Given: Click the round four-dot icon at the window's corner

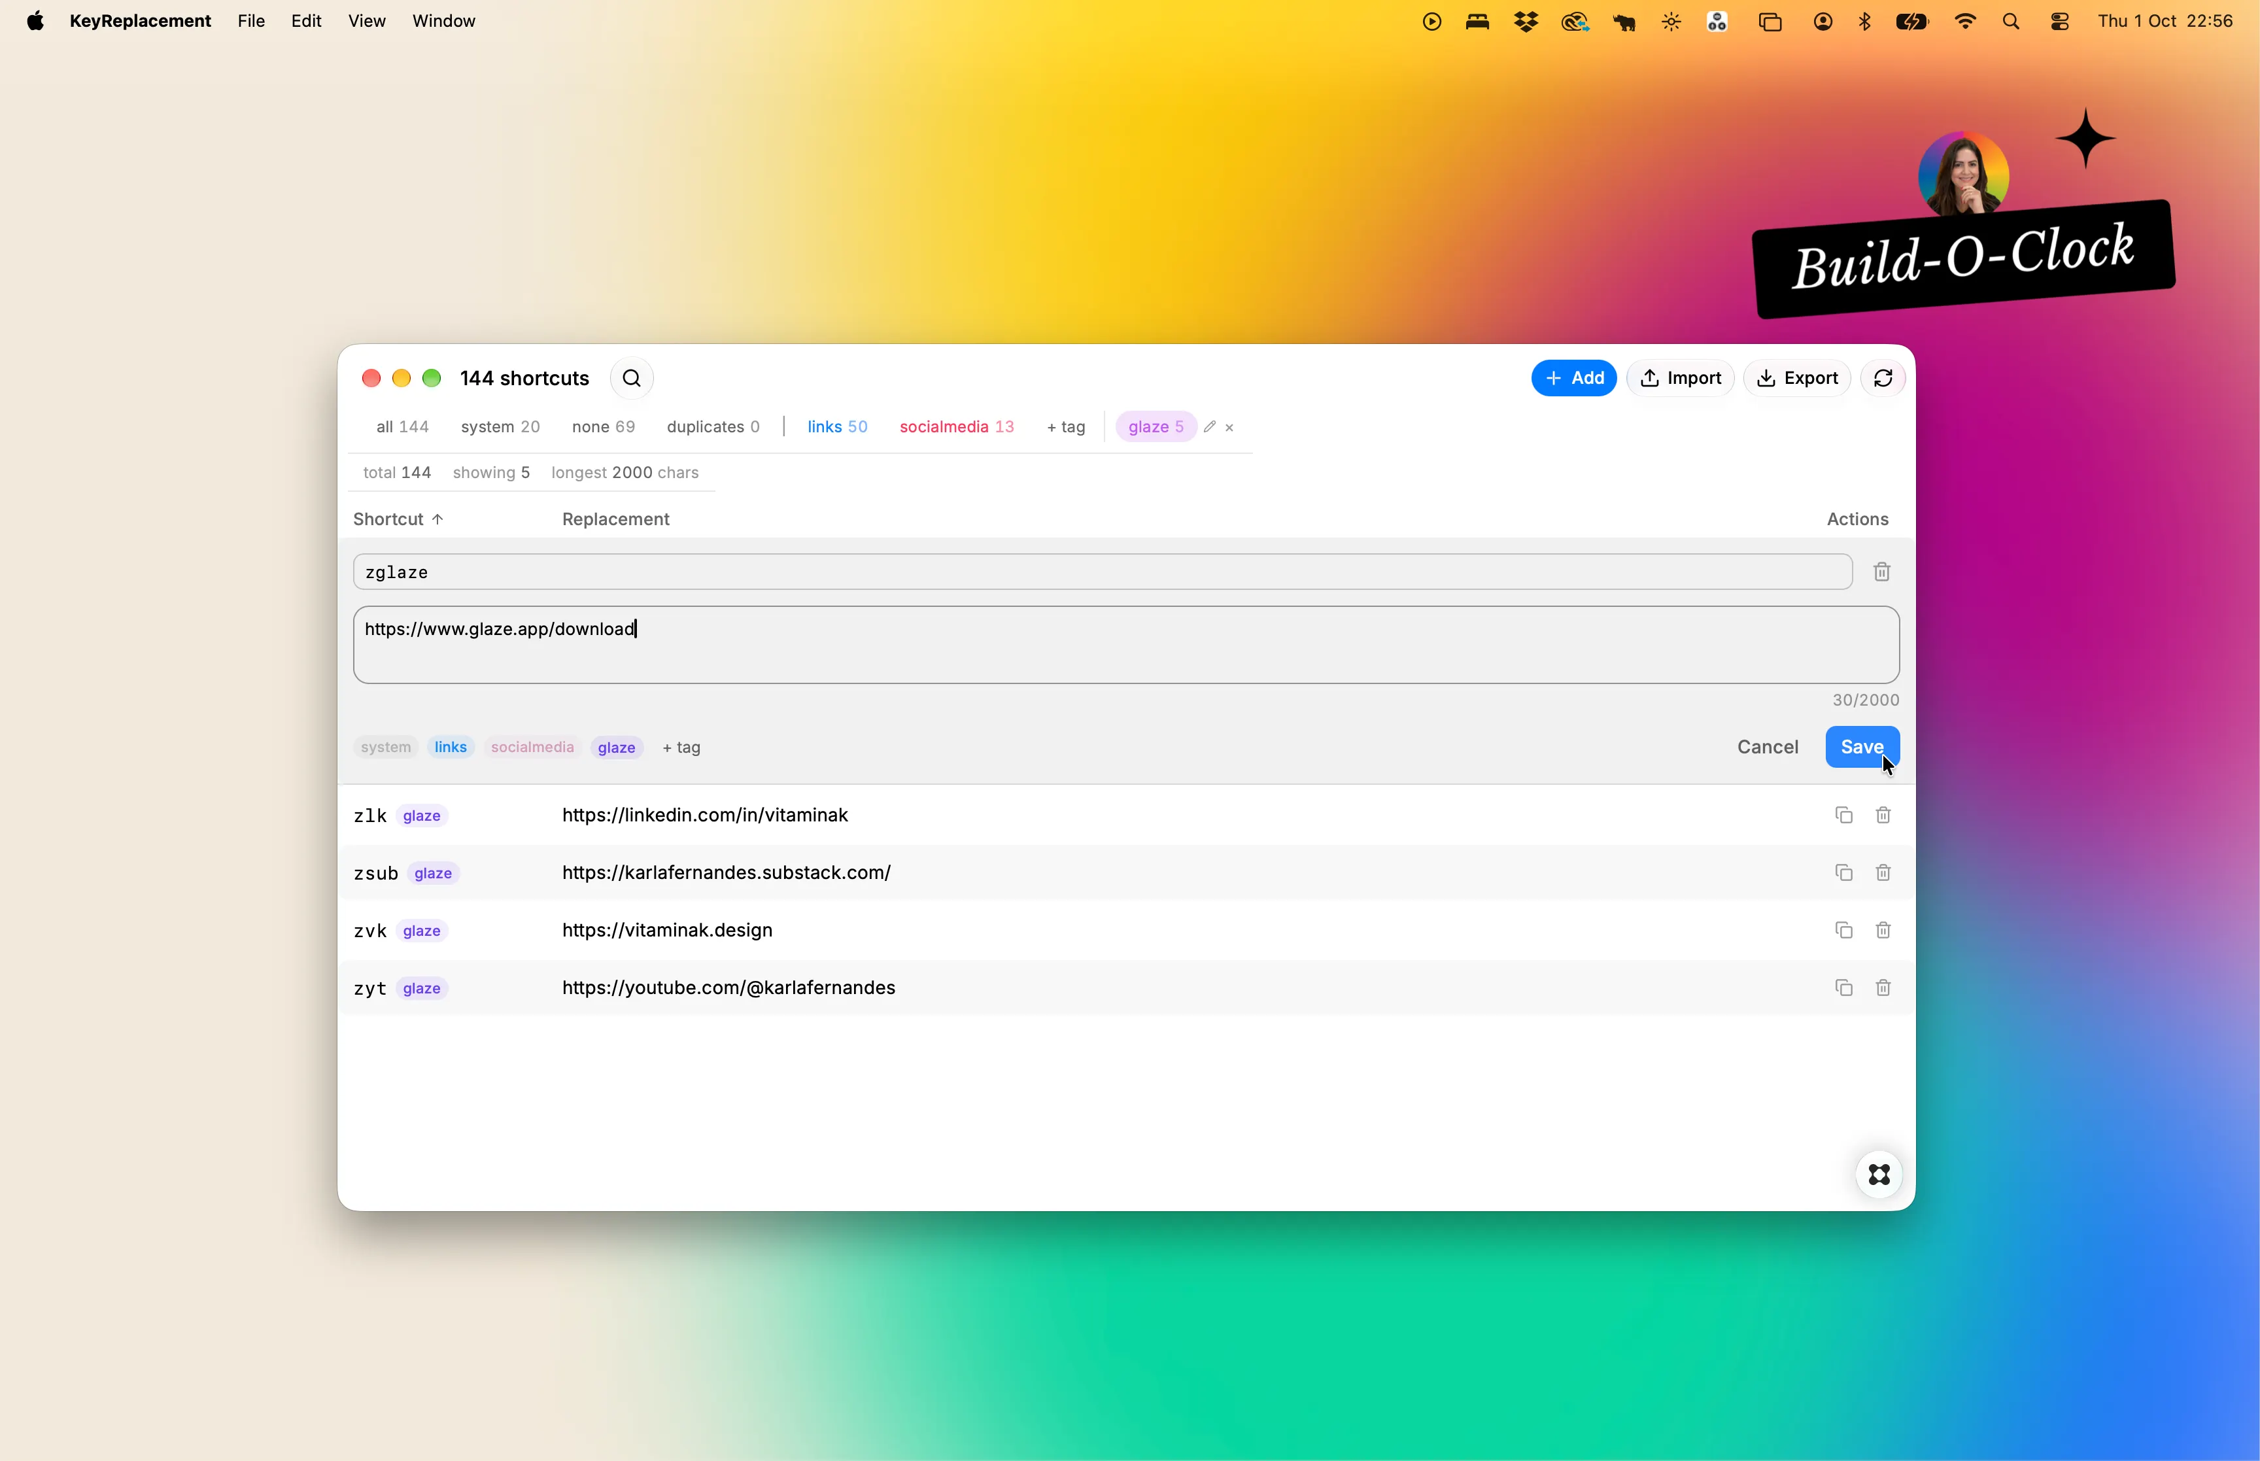Looking at the screenshot, I should [1879, 1175].
